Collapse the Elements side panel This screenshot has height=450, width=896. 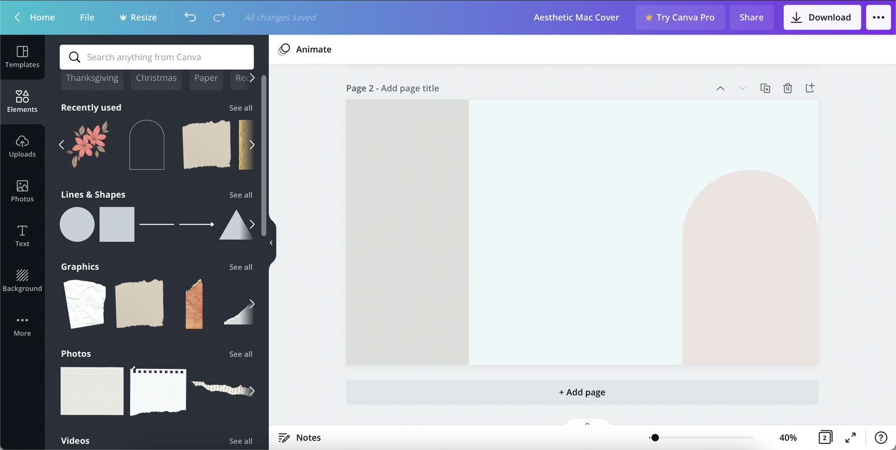[272, 242]
